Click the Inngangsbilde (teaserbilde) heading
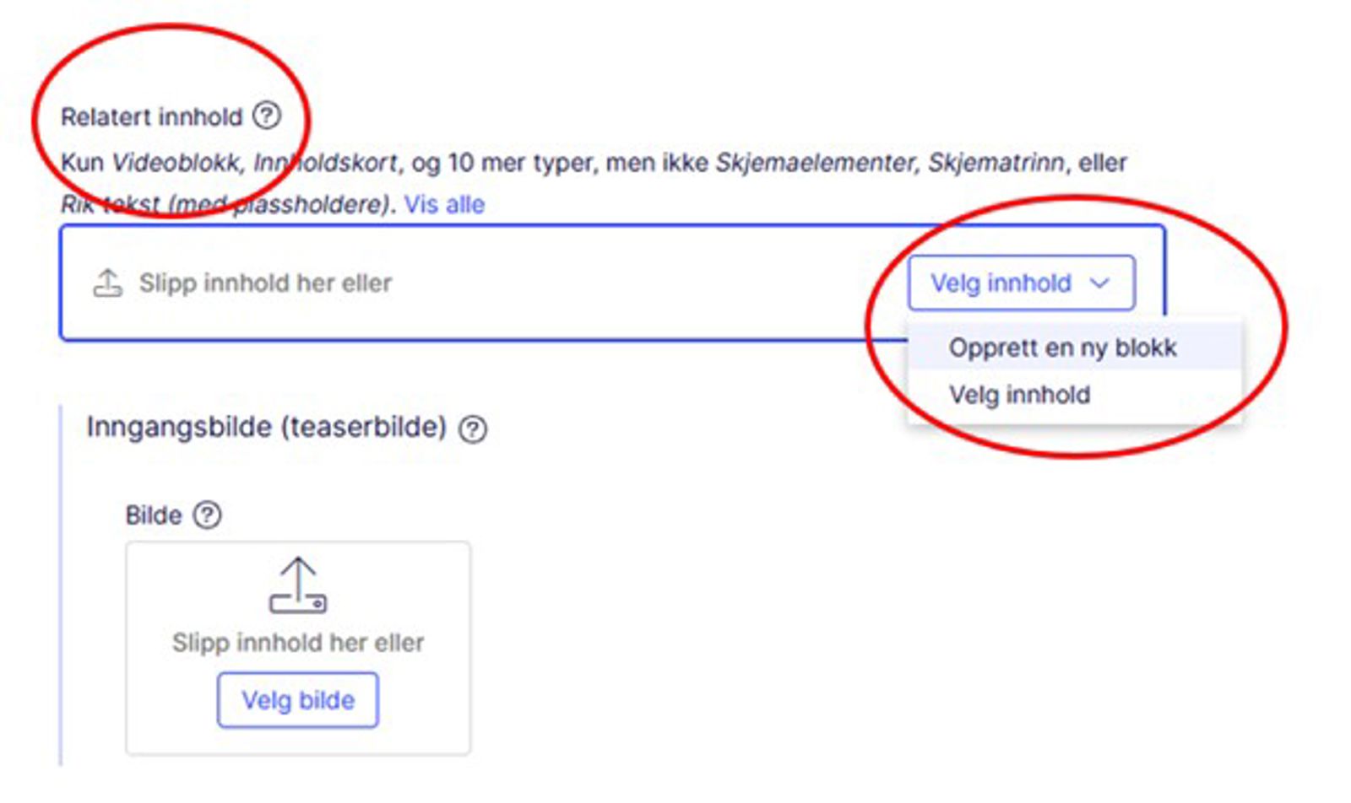The height and width of the screenshot is (803, 1351). [266, 428]
